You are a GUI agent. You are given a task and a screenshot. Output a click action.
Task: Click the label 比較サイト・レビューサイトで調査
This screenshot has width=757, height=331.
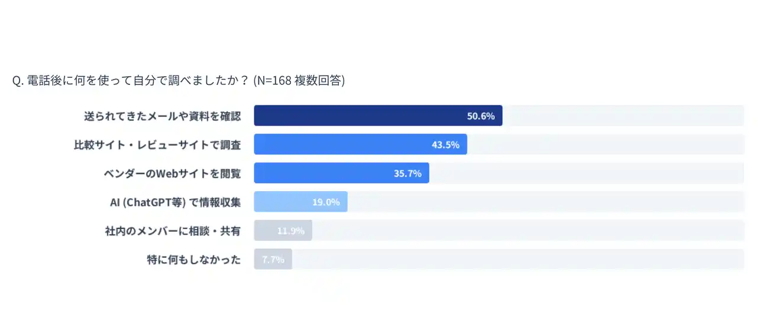(157, 145)
